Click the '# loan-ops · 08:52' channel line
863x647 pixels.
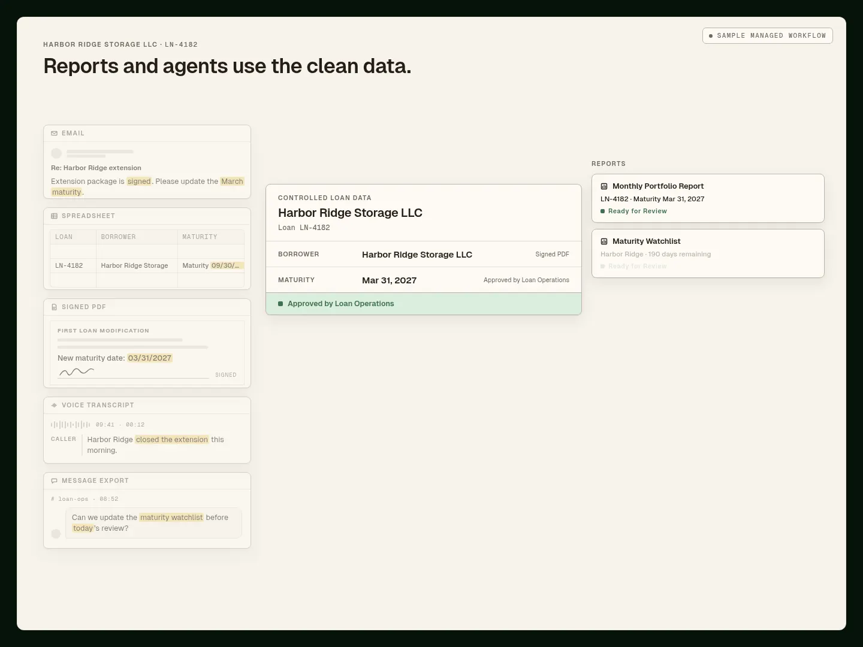tap(85, 499)
